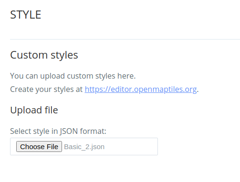Viewport: 240px width, 182px height.
Task: Click the STYLE page heading
Action: pos(26,15)
